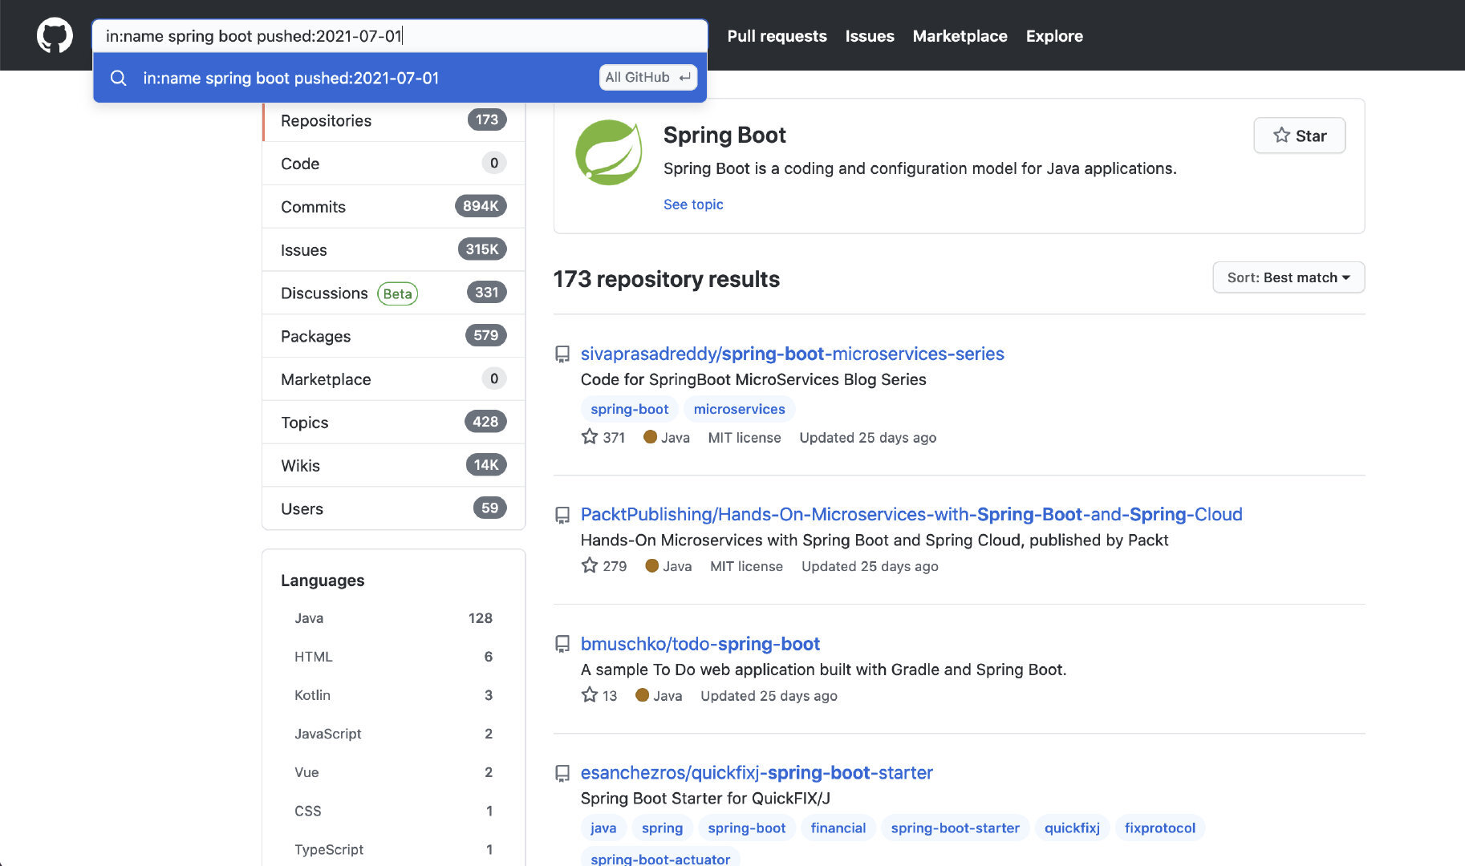This screenshot has height=866, width=1465.
Task: Open the See topic link
Action: pyautogui.click(x=693, y=204)
